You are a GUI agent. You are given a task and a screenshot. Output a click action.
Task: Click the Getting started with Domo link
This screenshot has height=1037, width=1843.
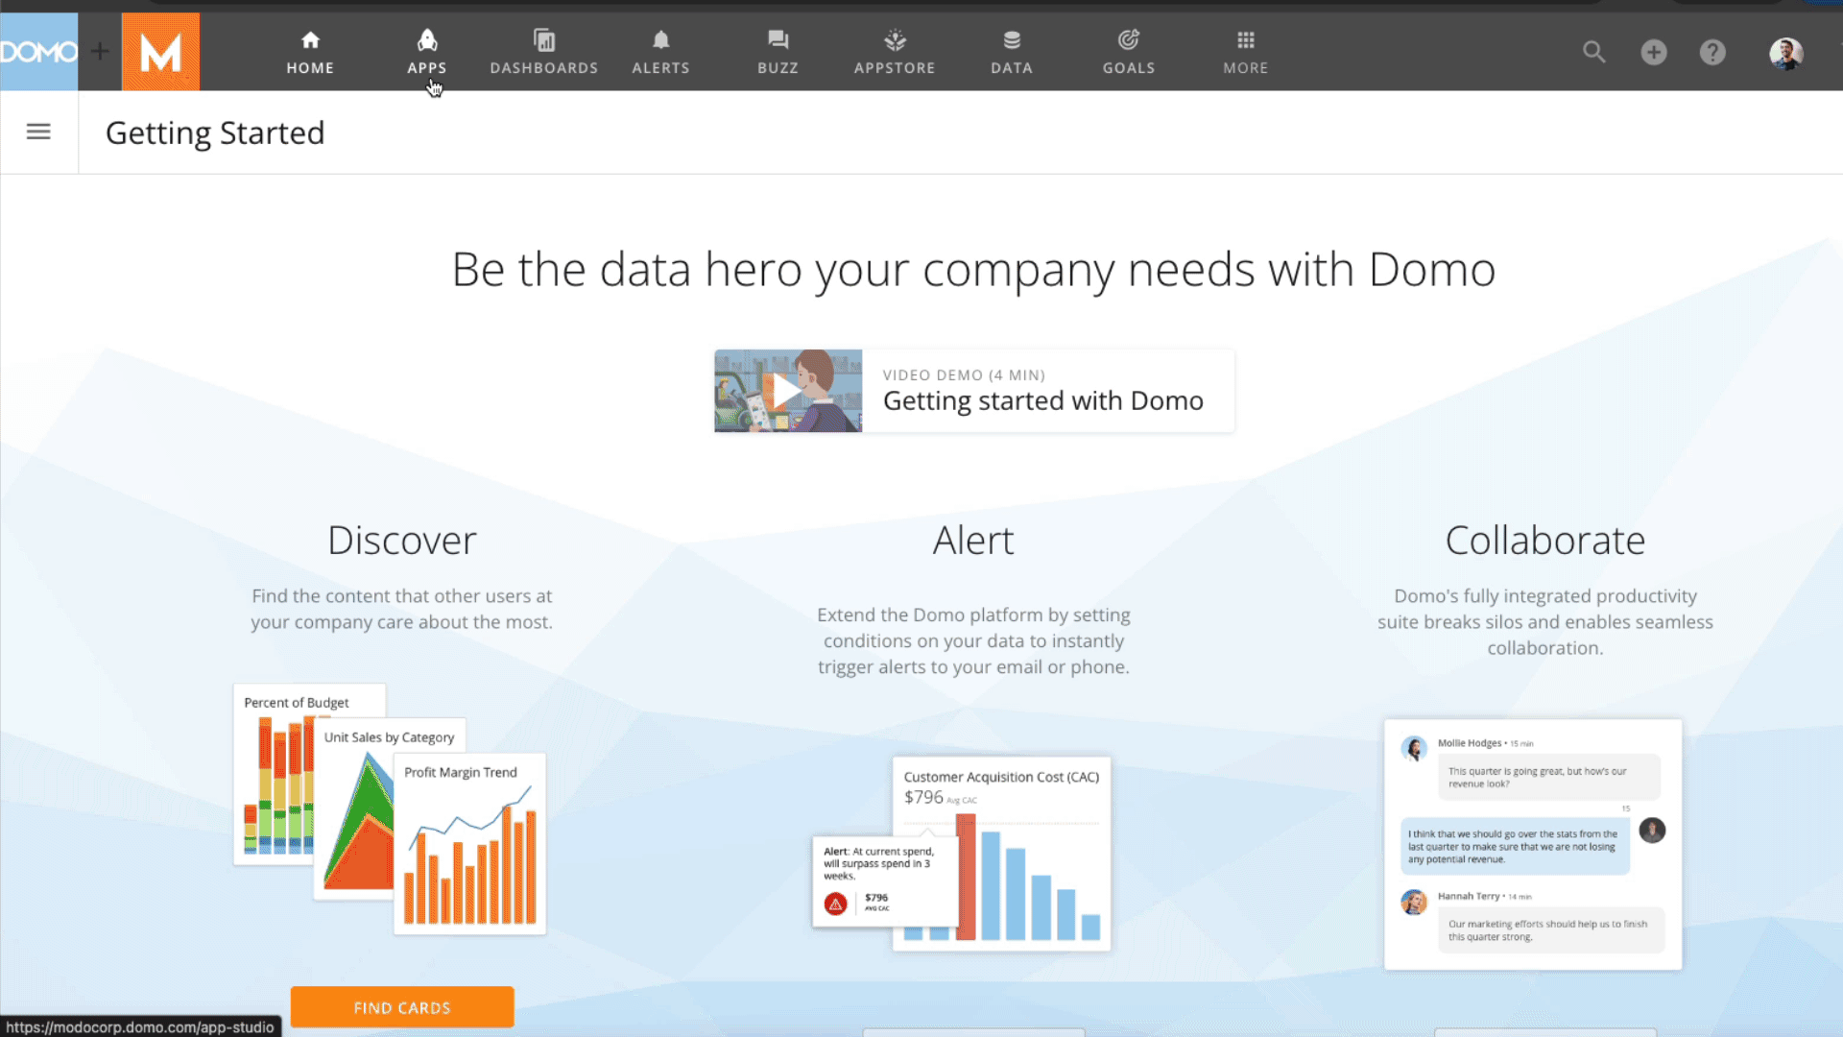[1042, 400]
